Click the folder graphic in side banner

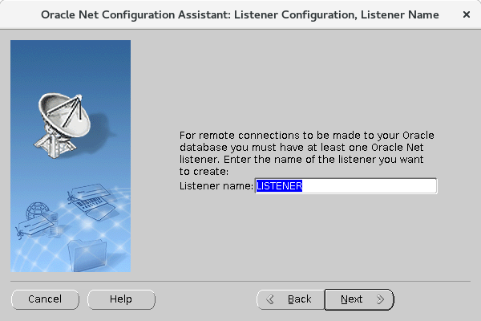[x=87, y=255]
